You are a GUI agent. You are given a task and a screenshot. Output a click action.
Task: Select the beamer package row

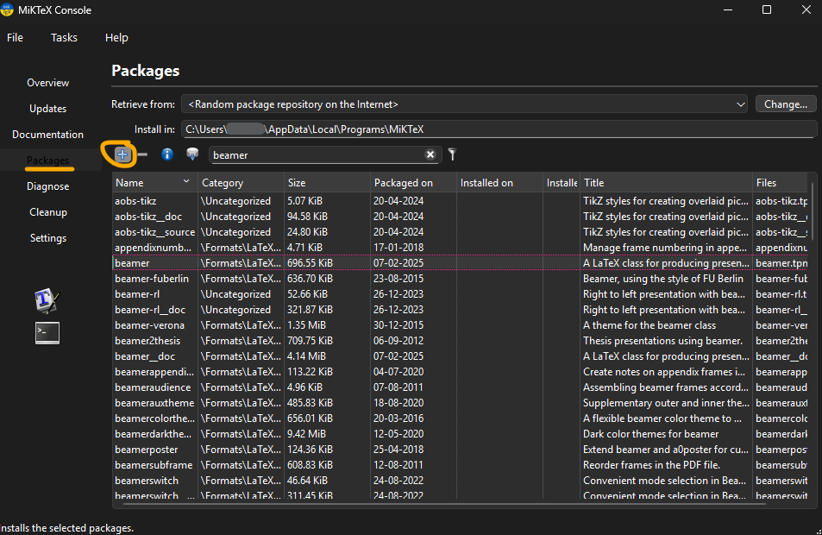(461, 263)
